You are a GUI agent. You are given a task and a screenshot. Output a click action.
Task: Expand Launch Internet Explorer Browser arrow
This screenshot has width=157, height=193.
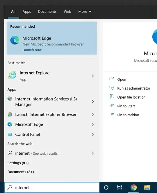(93, 114)
